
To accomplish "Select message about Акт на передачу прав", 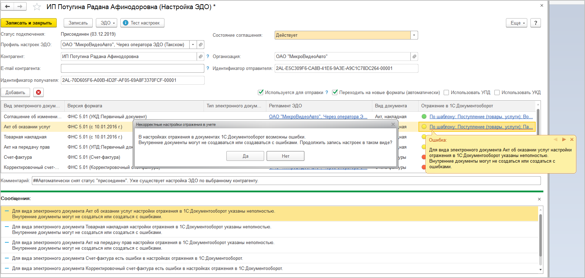I will coord(269,245).
